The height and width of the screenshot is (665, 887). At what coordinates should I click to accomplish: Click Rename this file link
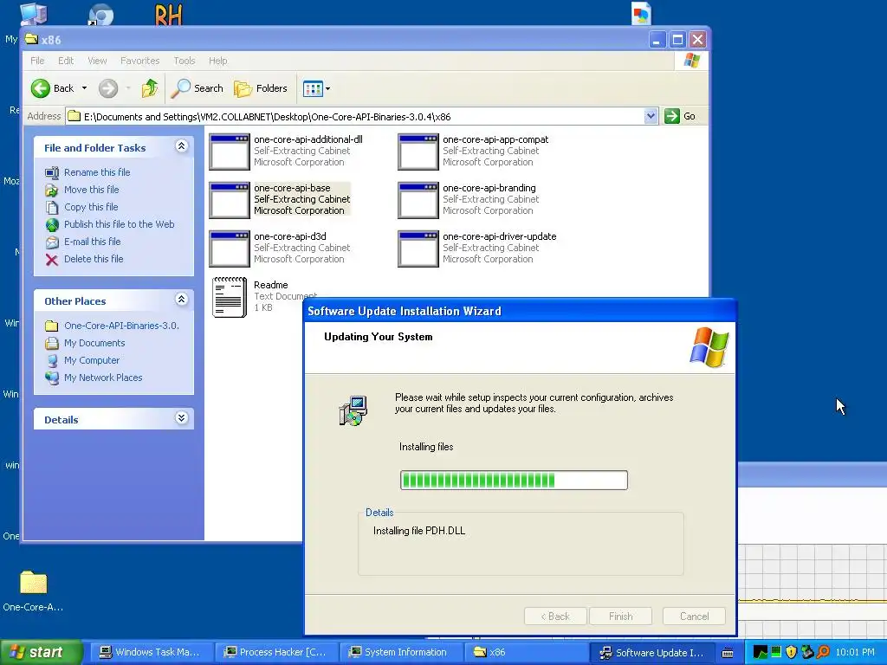tap(97, 172)
